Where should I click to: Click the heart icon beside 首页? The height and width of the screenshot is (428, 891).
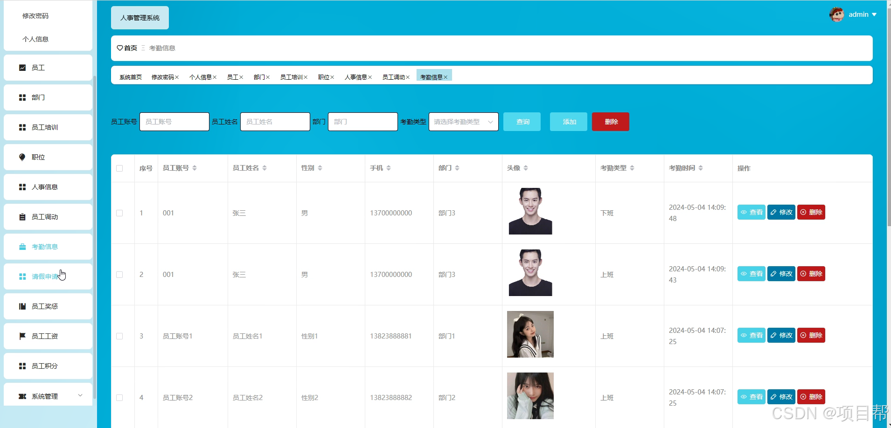coord(120,48)
